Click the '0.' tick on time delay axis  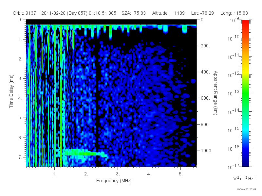point(20,20)
